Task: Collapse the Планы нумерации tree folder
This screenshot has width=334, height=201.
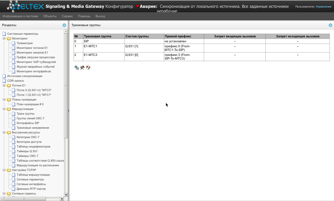Action: click(x=4, y=99)
